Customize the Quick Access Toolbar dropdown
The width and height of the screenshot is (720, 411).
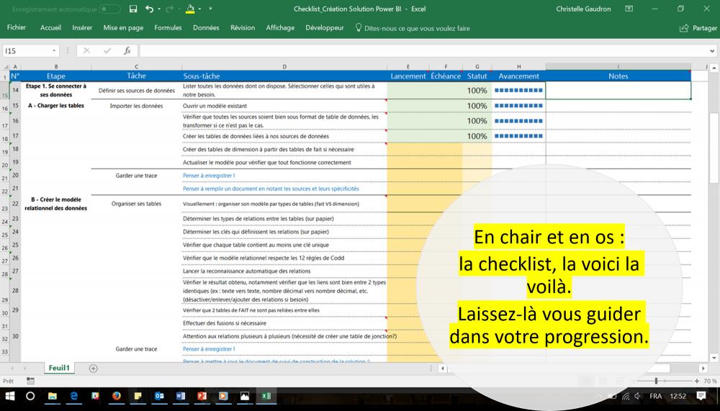210,9
